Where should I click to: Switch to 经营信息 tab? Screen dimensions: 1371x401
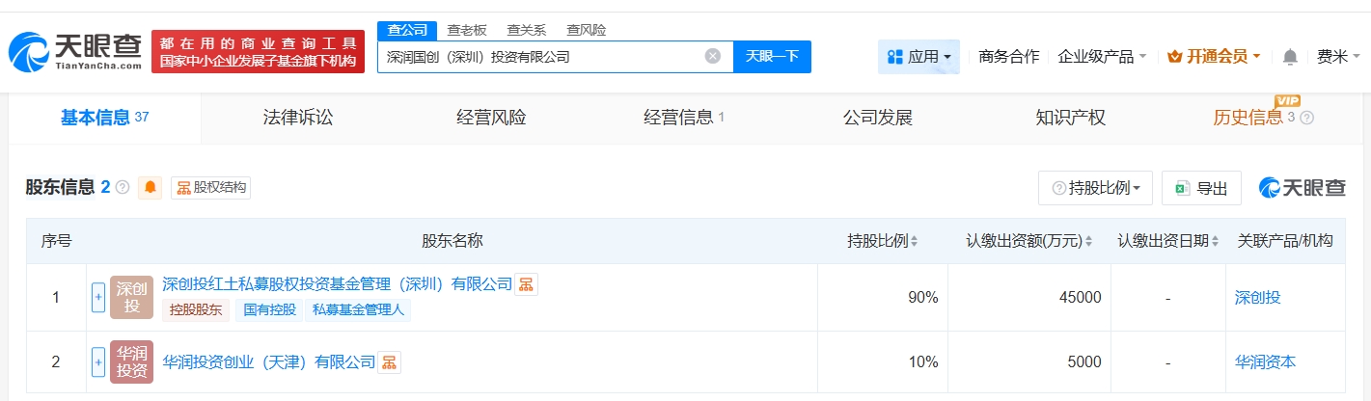pos(684,118)
